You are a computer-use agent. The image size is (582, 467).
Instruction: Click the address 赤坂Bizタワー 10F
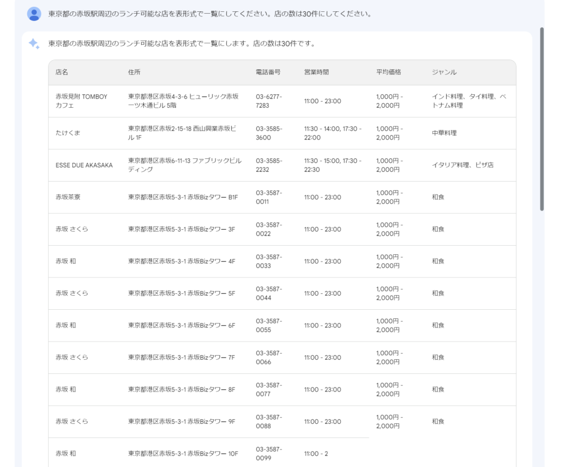[x=183, y=453]
